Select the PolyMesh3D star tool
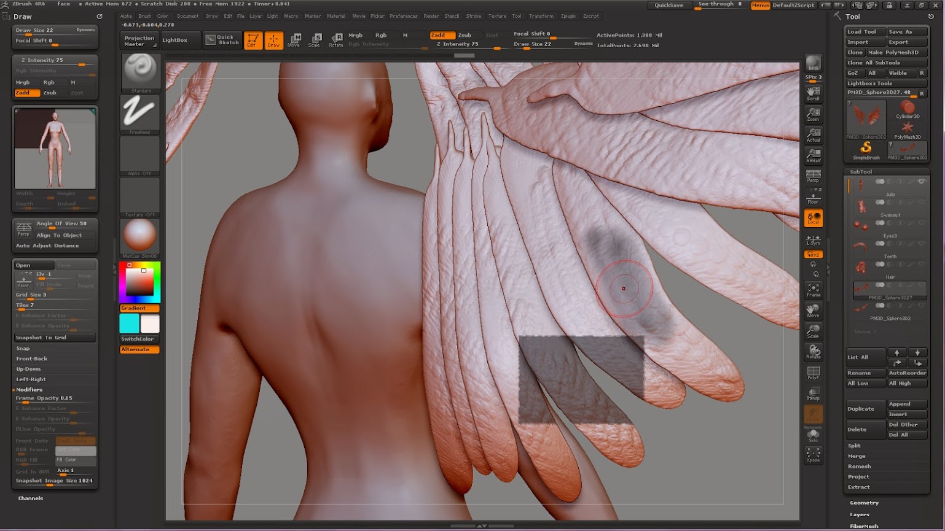 point(908,130)
